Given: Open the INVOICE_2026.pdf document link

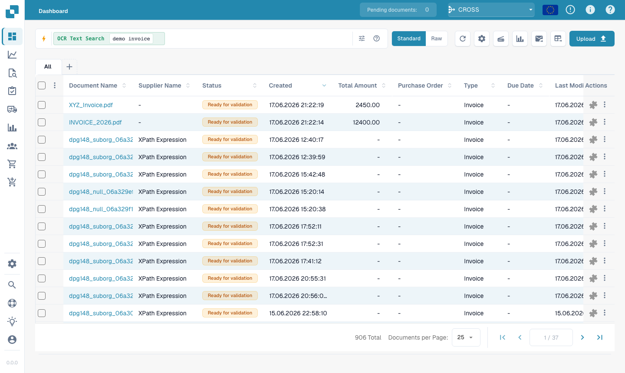Looking at the screenshot, I should [95, 122].
